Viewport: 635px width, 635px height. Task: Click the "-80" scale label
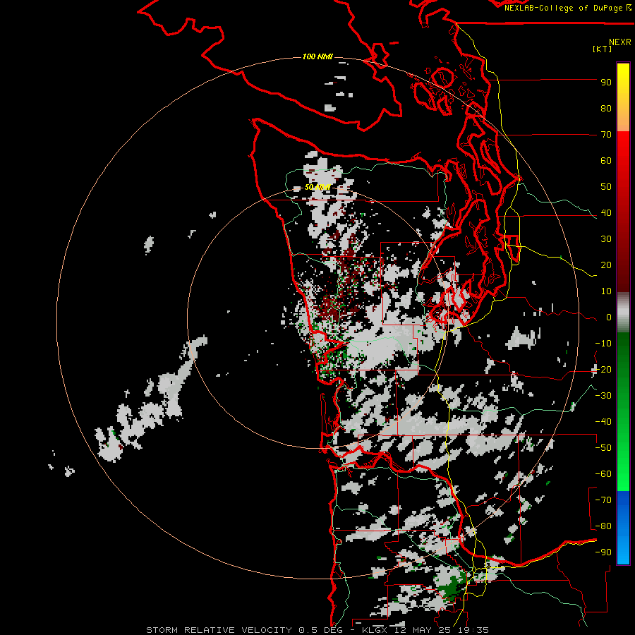603,526
